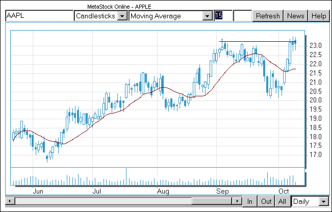Expand the Moving Average indicator dropdown arrow
The width and height of the screenshot is (332, 212).
tap(207, 16)
